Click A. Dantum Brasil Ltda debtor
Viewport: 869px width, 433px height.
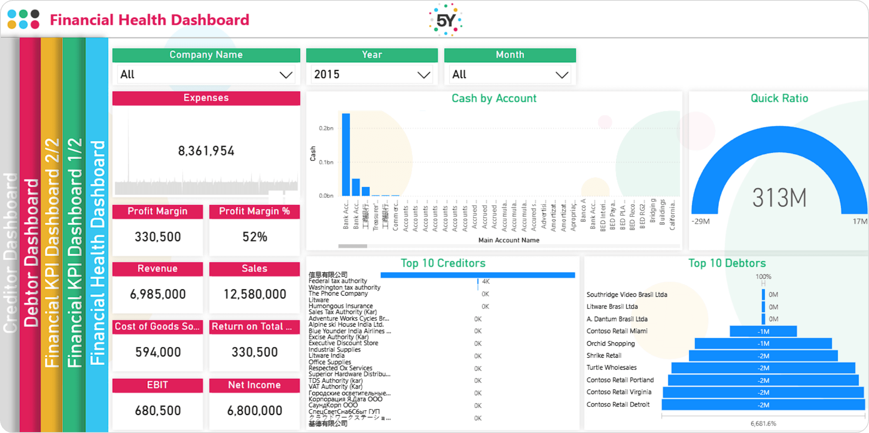(617, 319)
